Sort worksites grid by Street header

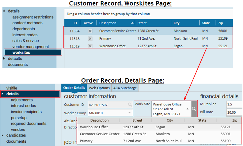point(142,23)
